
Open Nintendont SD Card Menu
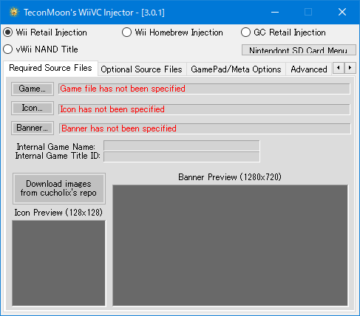pos(299,50)
